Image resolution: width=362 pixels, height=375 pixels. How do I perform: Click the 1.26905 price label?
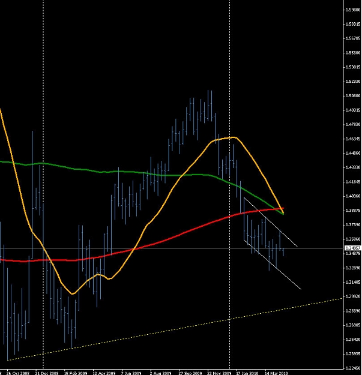click(x=353, y=325)
